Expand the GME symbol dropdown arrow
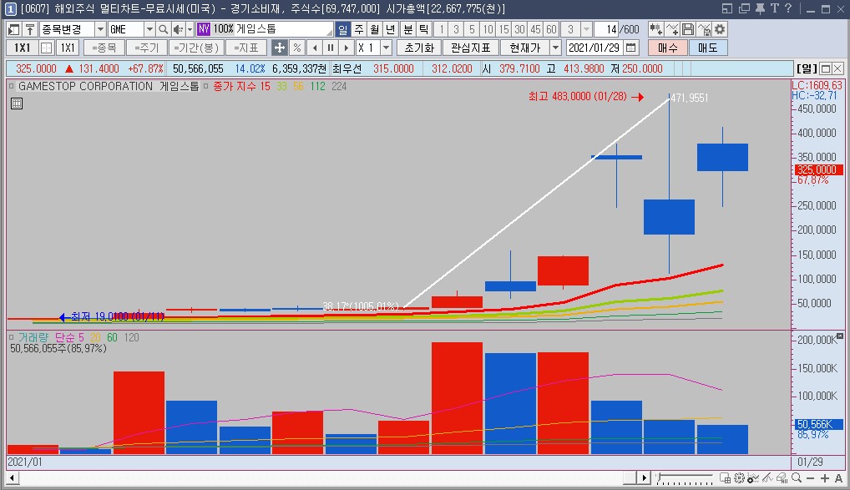The width and height of the screenshot is (850, 490). pos(149,29)
